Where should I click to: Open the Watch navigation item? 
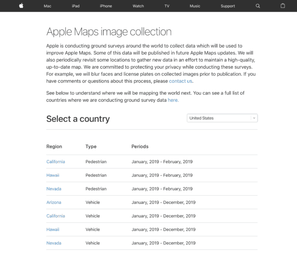pyautogui.click(x=138, y=6)
